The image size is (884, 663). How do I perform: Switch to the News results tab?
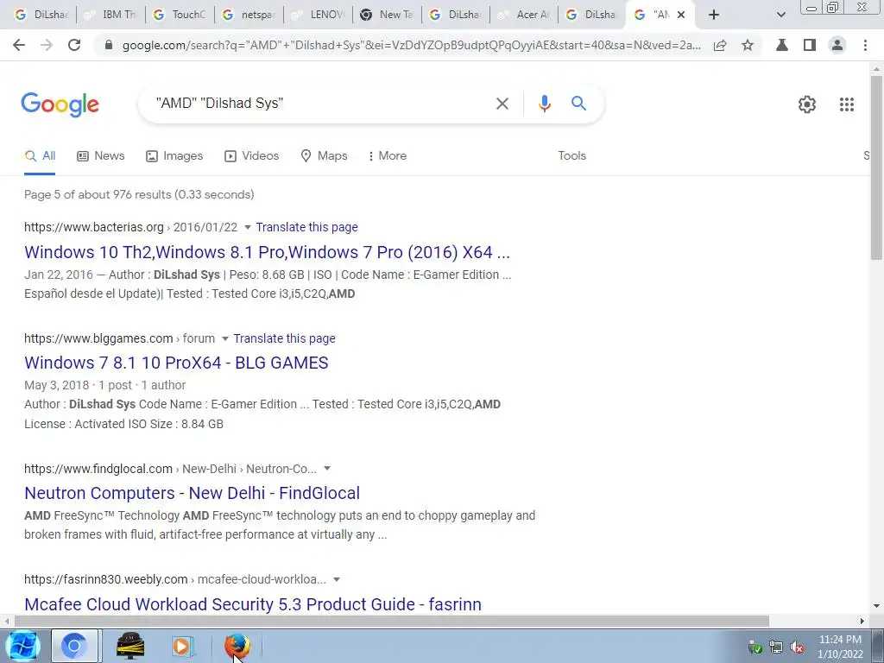click(101, 155)
